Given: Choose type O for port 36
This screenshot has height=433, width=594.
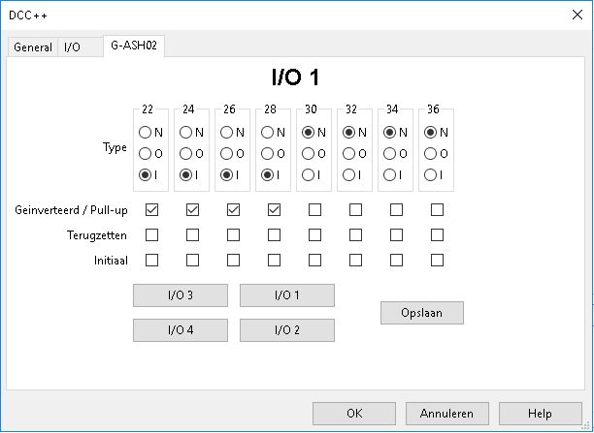Looking at the screenshot, I should 431,153.
